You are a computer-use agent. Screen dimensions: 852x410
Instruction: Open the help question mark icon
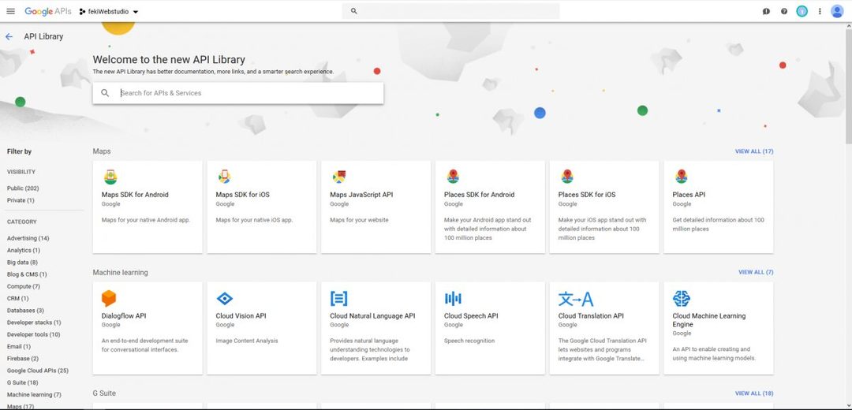point(784,11)
